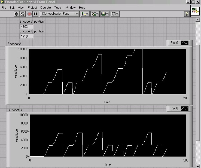Click the vertical scrollbar up arrow

tap(198, 20)
